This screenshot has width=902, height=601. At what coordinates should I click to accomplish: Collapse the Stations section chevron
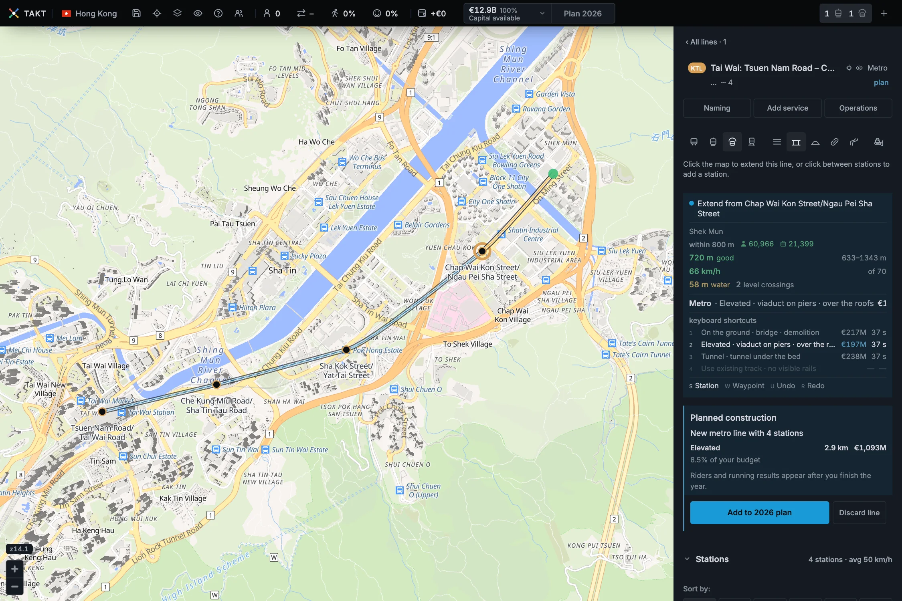tap(687, 559)
